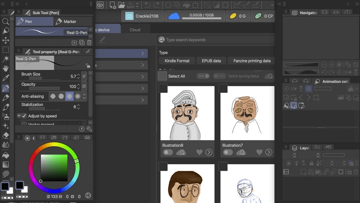Open the Cloud tab
Screen dimensions: 360x203
point(135,30)
